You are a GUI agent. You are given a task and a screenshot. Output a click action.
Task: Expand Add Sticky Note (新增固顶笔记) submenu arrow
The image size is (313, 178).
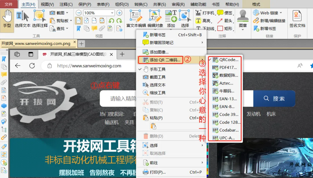(x=202, y=42)
